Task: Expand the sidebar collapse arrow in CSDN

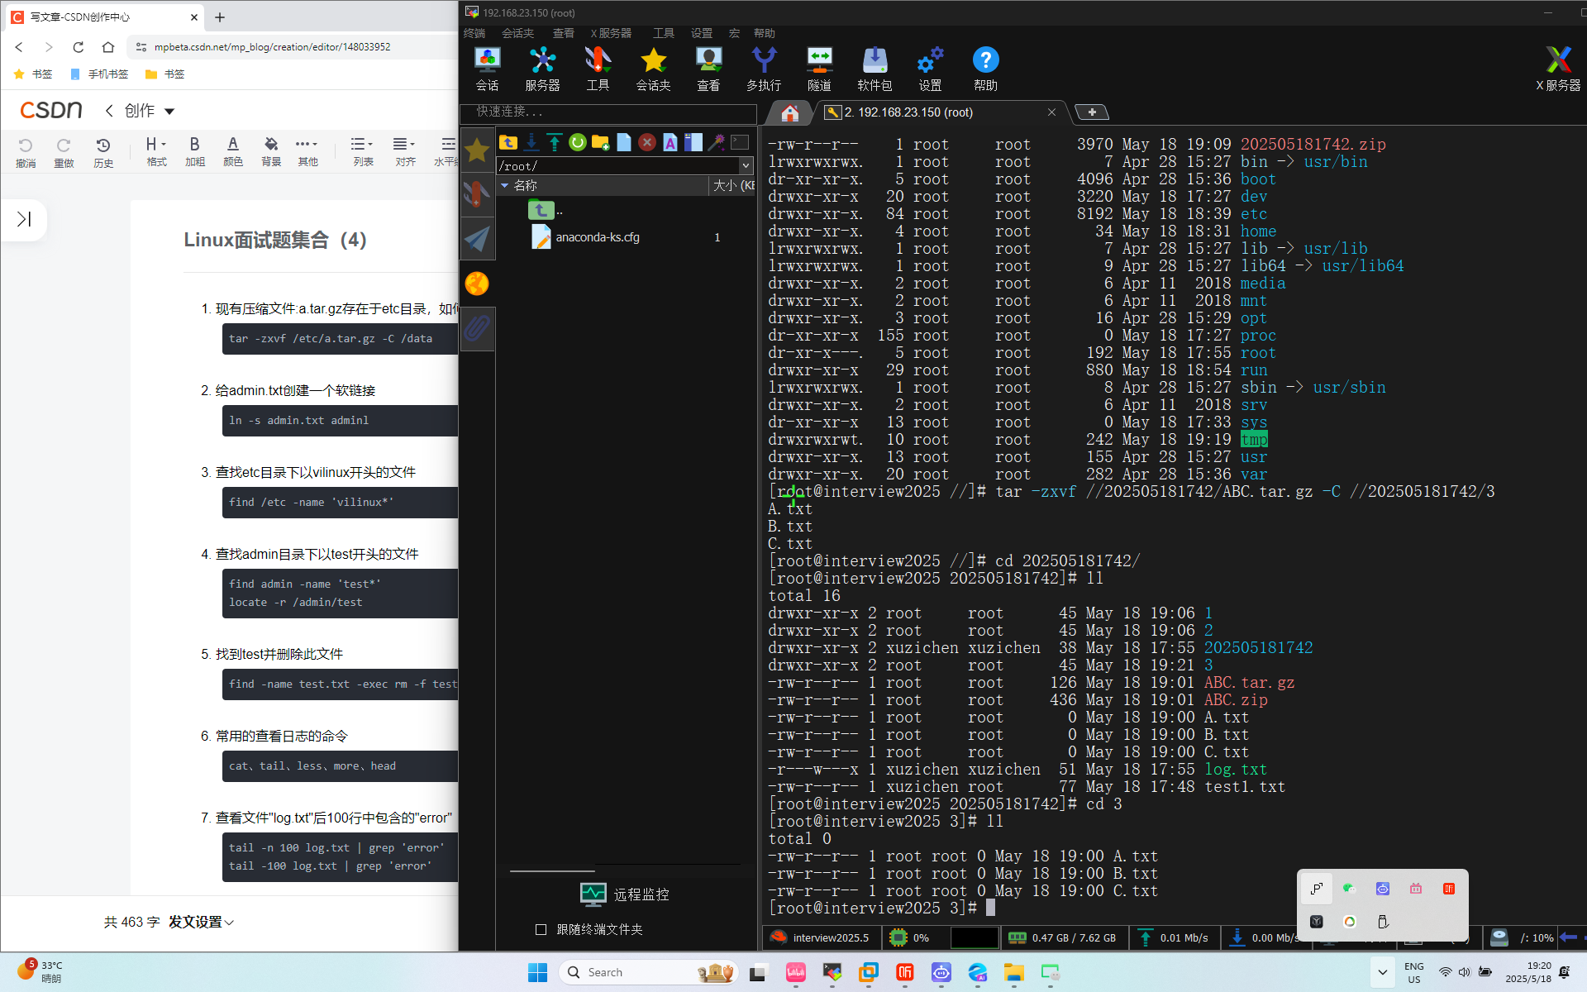Action: point(24,219)
